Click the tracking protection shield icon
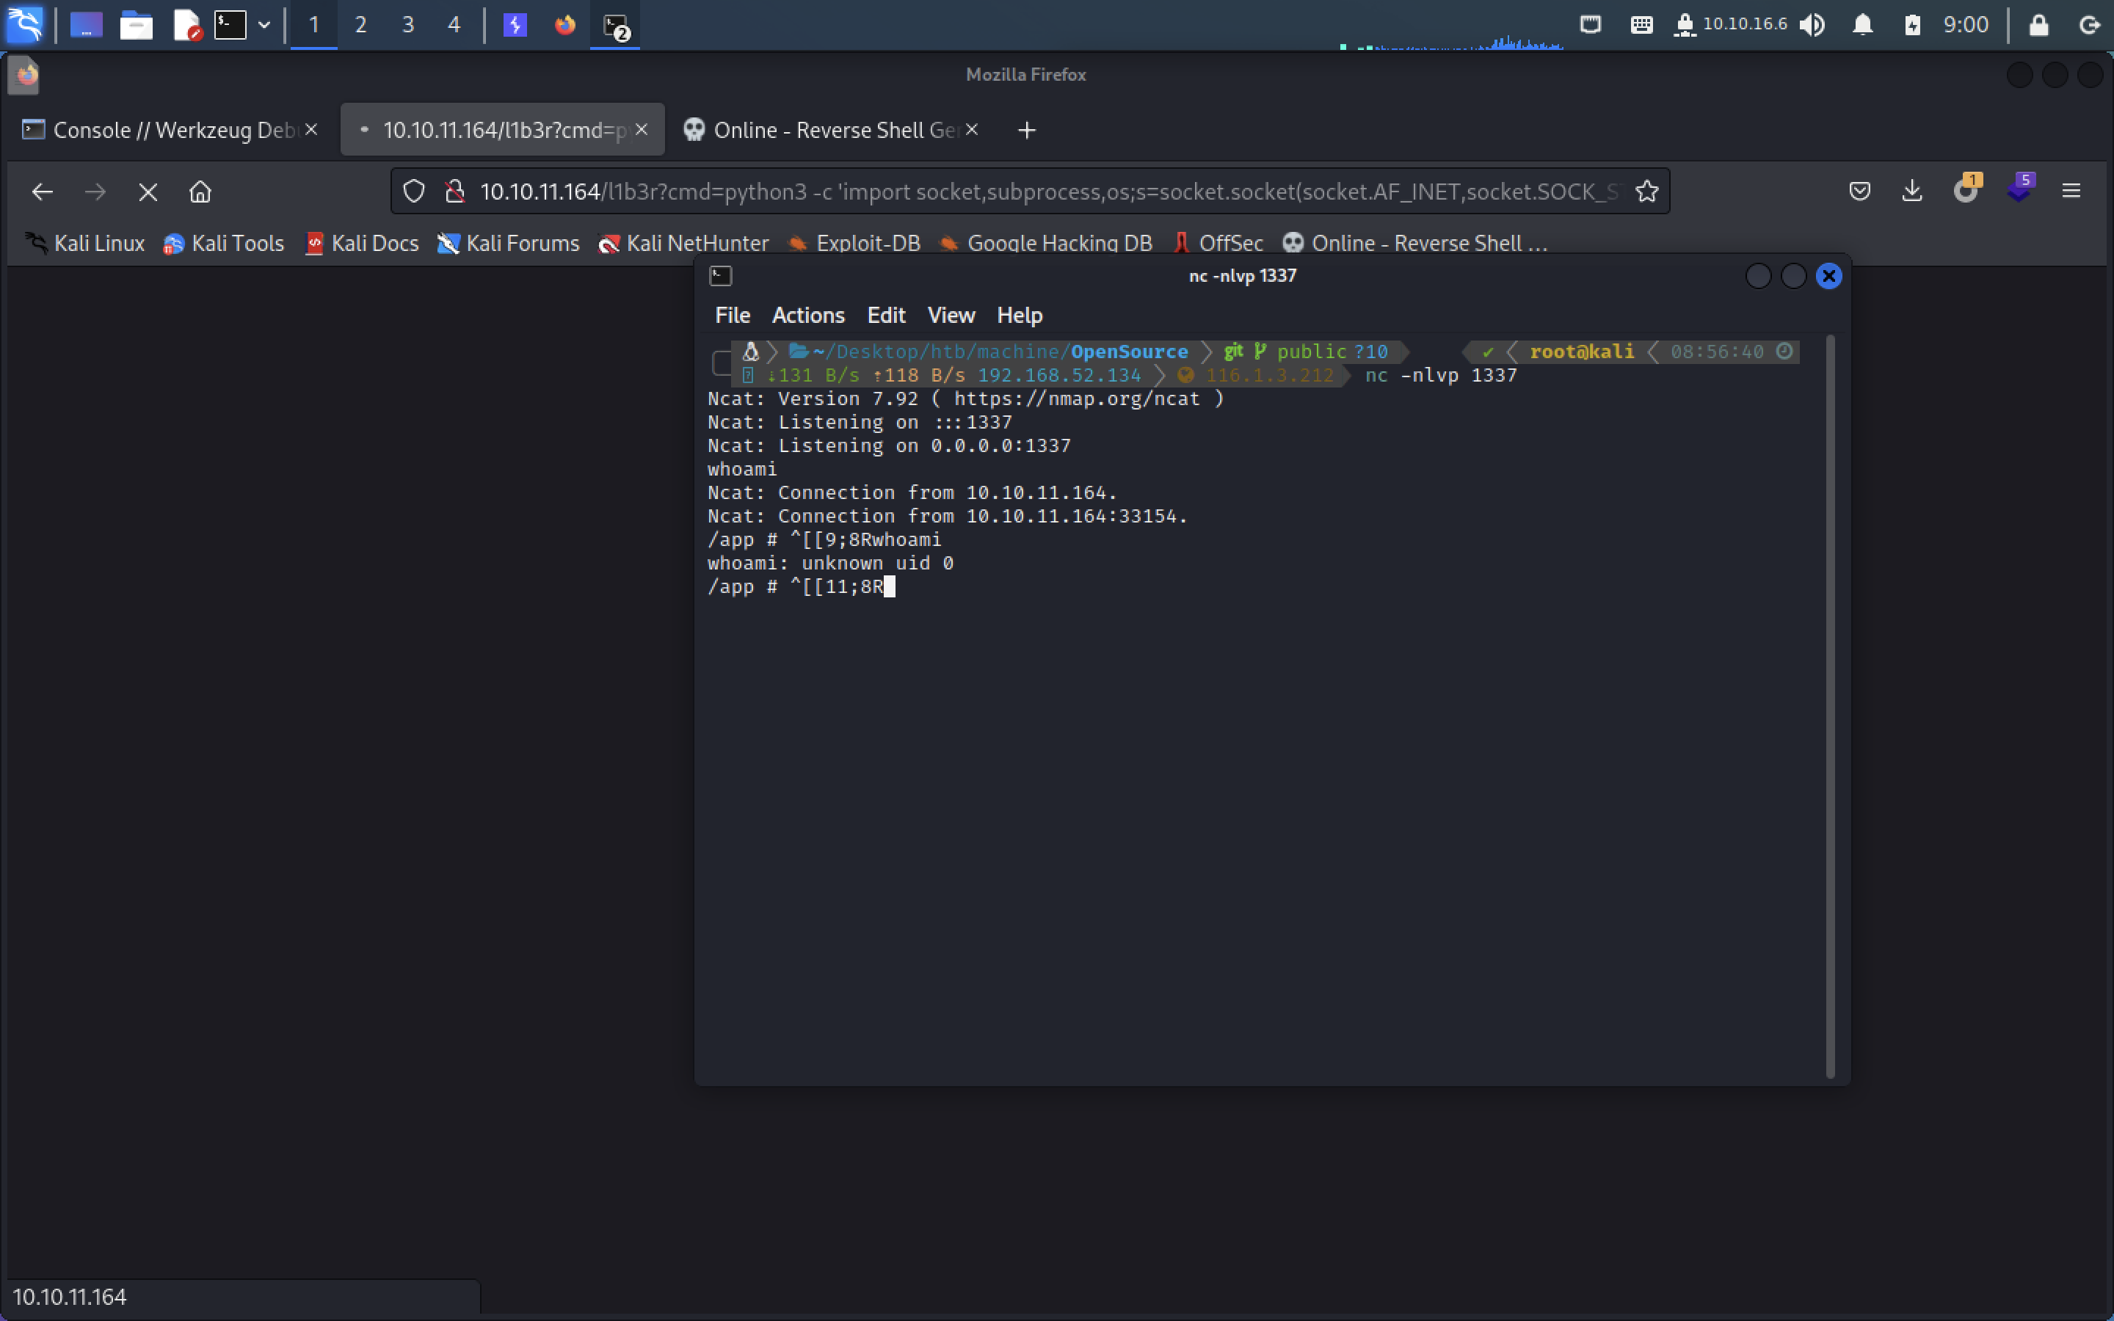 coord(414,192)
